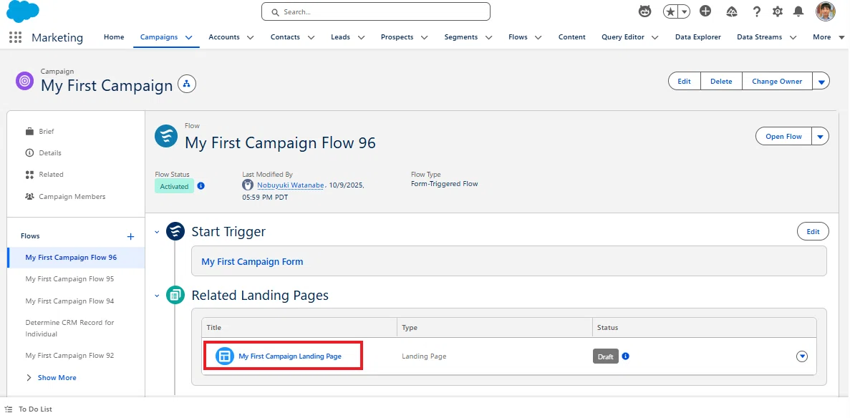Click the Flow icon beside flow title

[166, 136]
